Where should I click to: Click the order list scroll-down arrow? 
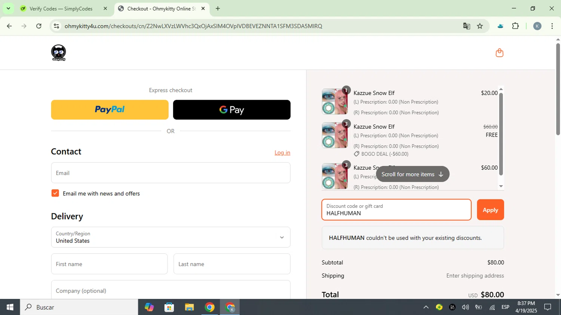point(501,186)
